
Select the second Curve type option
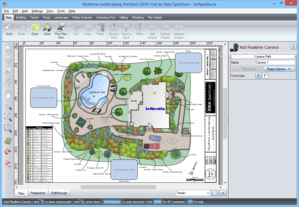pos(265,76)
